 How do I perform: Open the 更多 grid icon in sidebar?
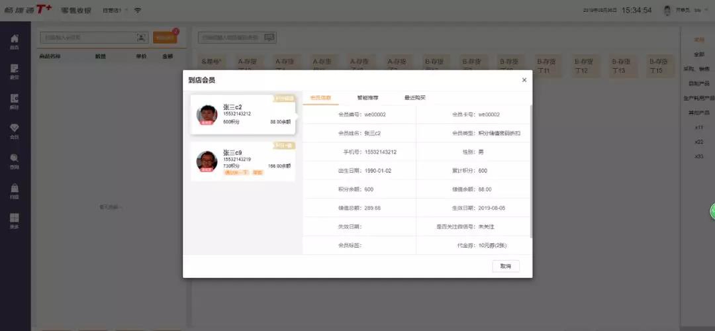click(x=15, y=220)
